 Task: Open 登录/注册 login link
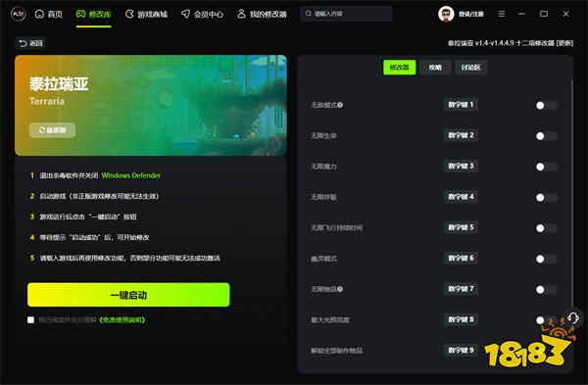coord(471,15)
